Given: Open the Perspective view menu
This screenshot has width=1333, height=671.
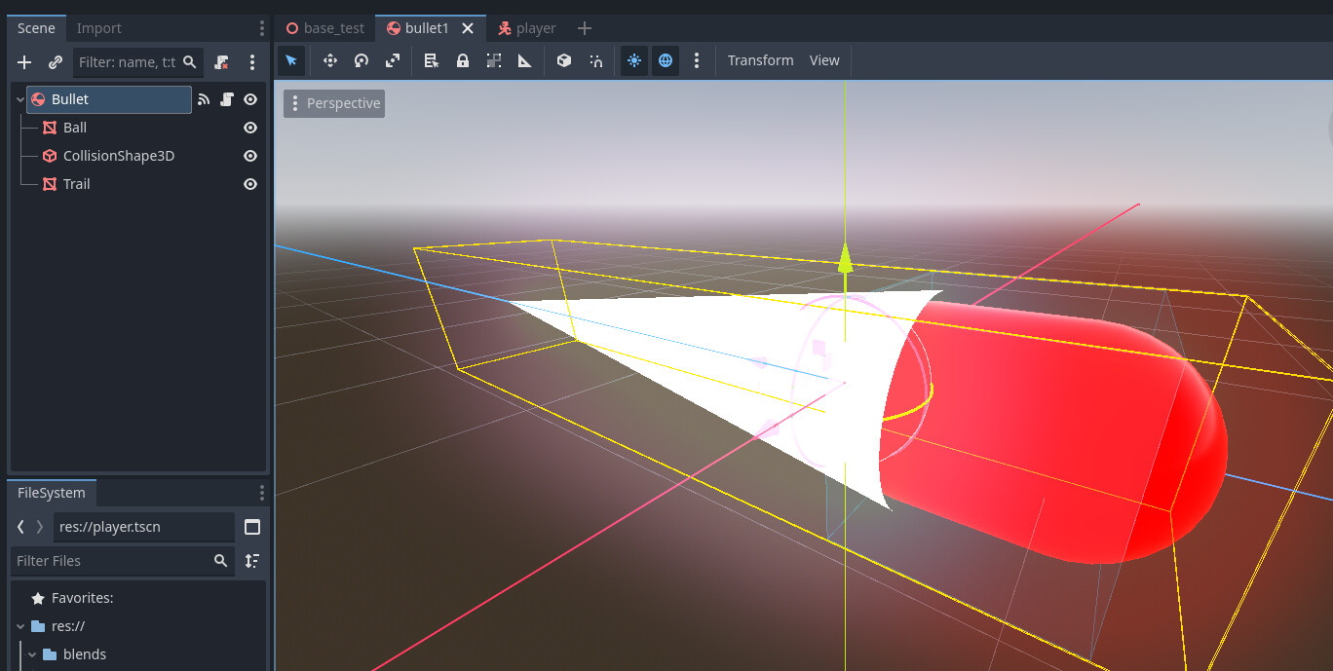Looking at the screenshot, I should point(334,102).
